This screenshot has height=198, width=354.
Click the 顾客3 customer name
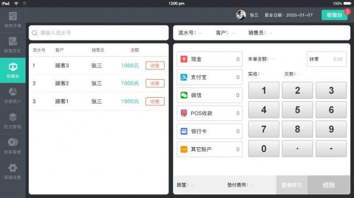(x=62, y=65)
